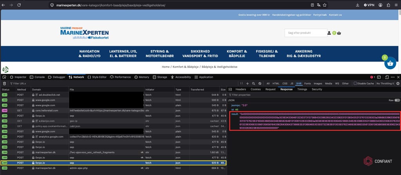Click the Filter URLs input field
401x175 pixels.
pos(123,83)
